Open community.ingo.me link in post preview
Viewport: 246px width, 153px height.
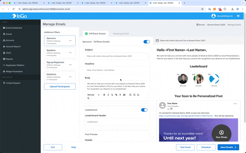tap(186, 116)
